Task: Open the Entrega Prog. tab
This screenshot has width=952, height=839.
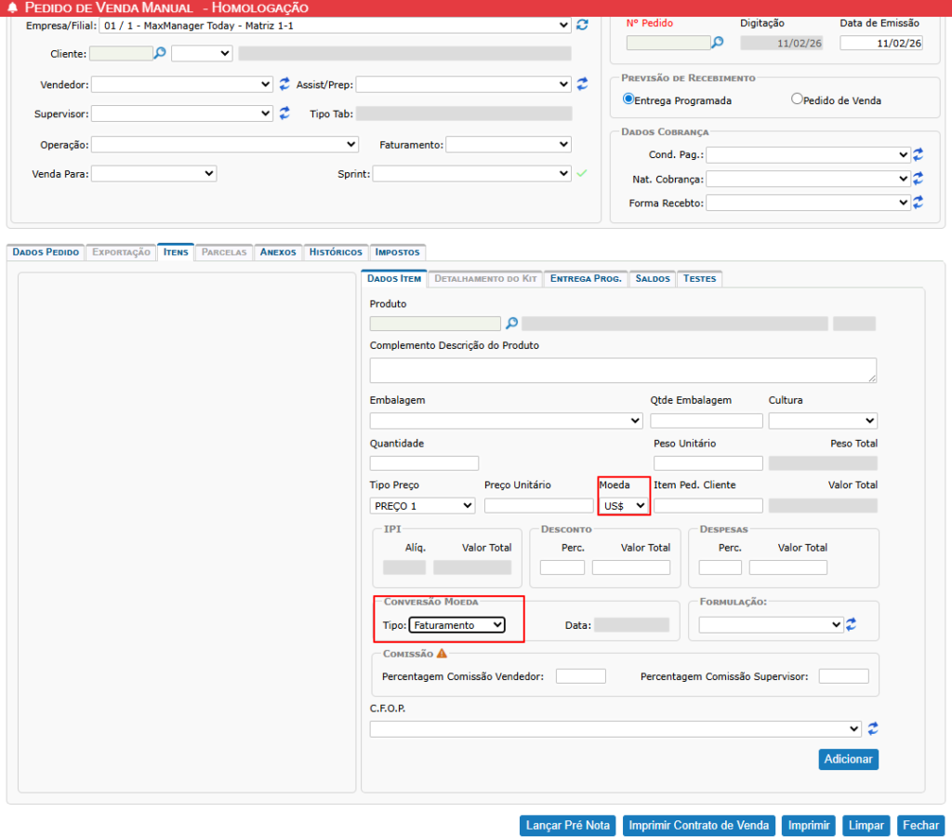Action: tap(585, 278)
